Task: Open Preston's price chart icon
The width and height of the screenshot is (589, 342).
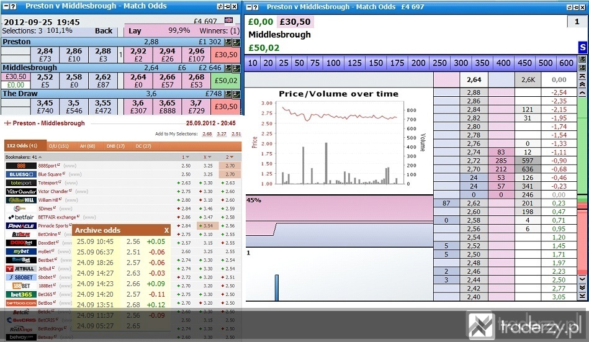Action: pyautogui.click(x=228, y=42)
